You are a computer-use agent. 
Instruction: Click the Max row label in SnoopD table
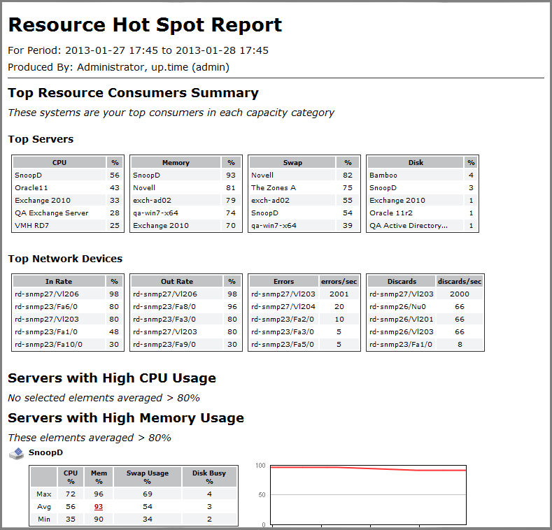[43, 494]
